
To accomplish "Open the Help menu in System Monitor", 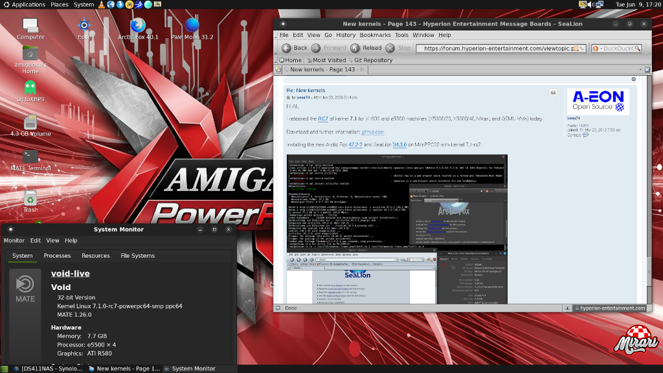I will coord(71,241).
